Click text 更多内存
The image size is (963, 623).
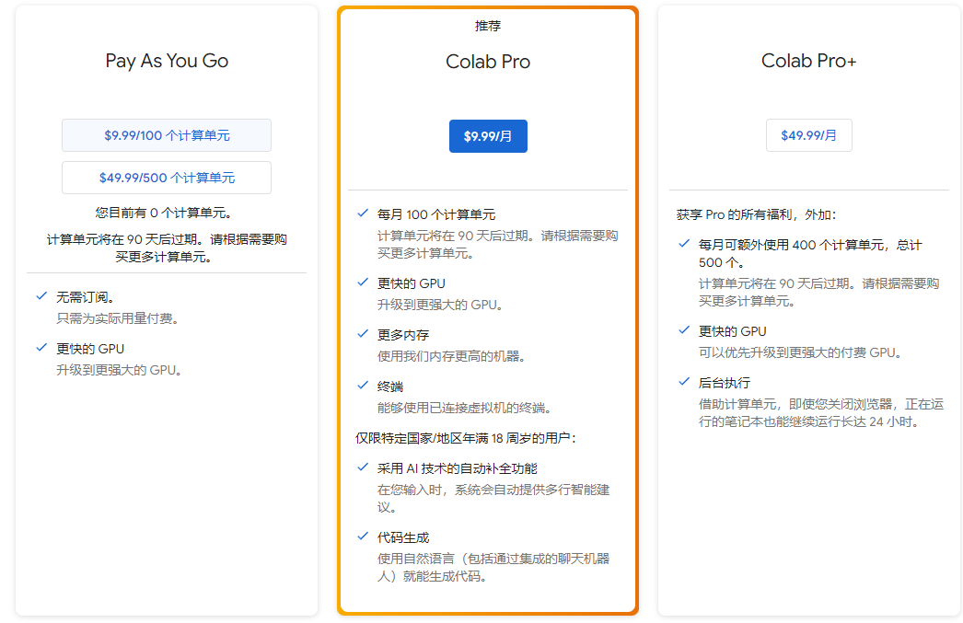403,335
